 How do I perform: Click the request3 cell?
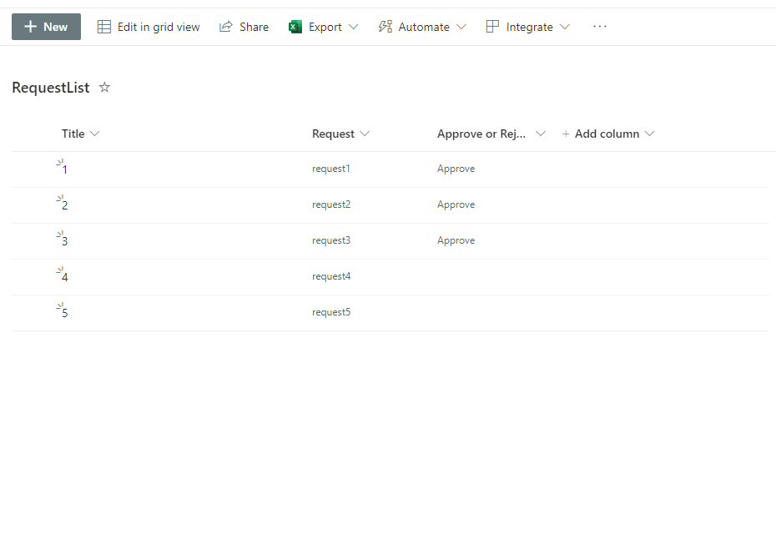coord(331,240)
